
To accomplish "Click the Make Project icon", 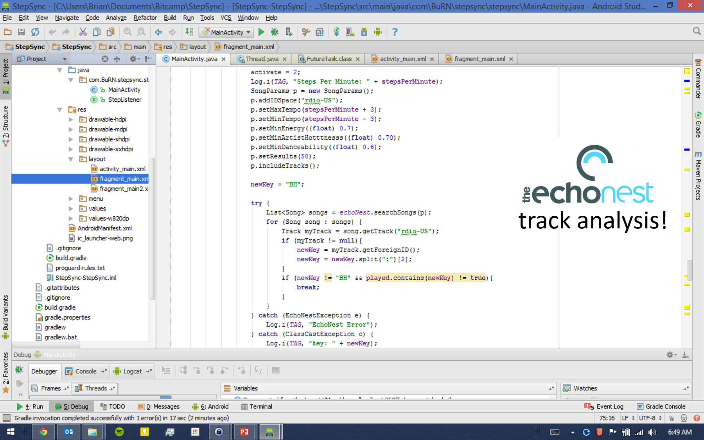I will (x=189, y=32).
